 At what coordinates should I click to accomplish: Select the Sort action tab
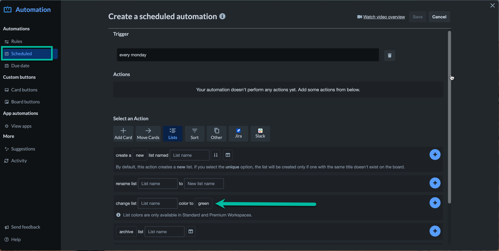click(194, 134)
